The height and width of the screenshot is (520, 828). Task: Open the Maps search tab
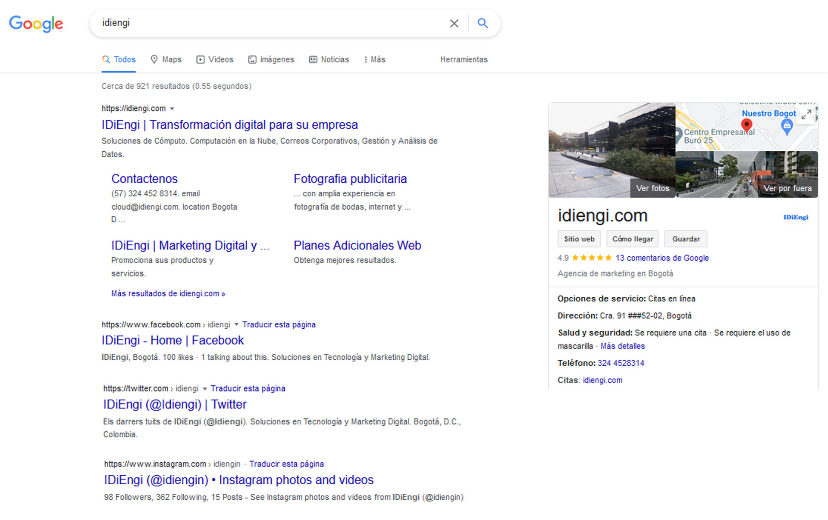pyautogui.click(x=166, y=59)
